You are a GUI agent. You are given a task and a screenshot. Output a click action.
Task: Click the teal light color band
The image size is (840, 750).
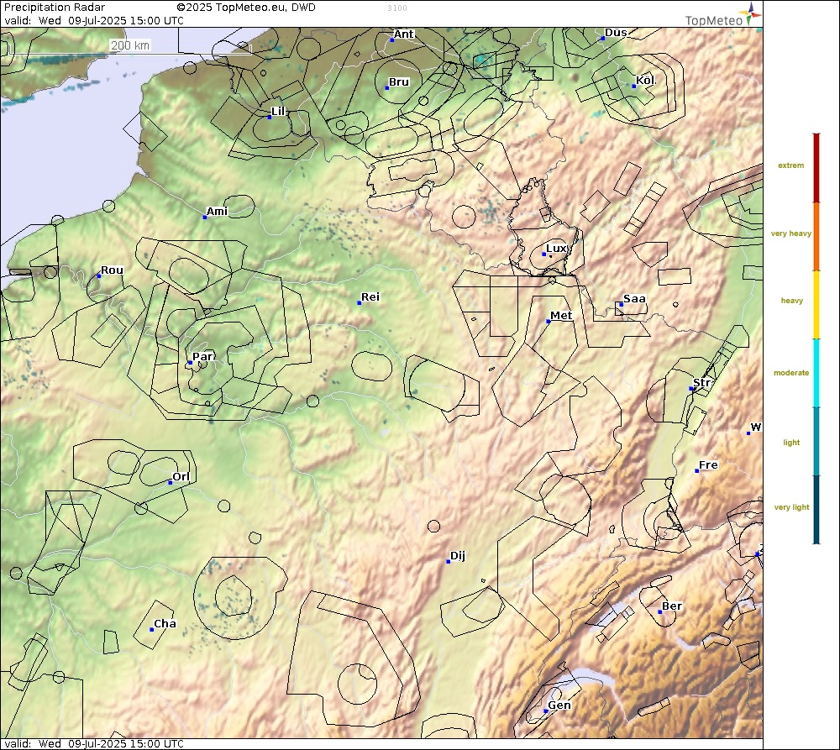pyautogui.click(x=816, y=442)
